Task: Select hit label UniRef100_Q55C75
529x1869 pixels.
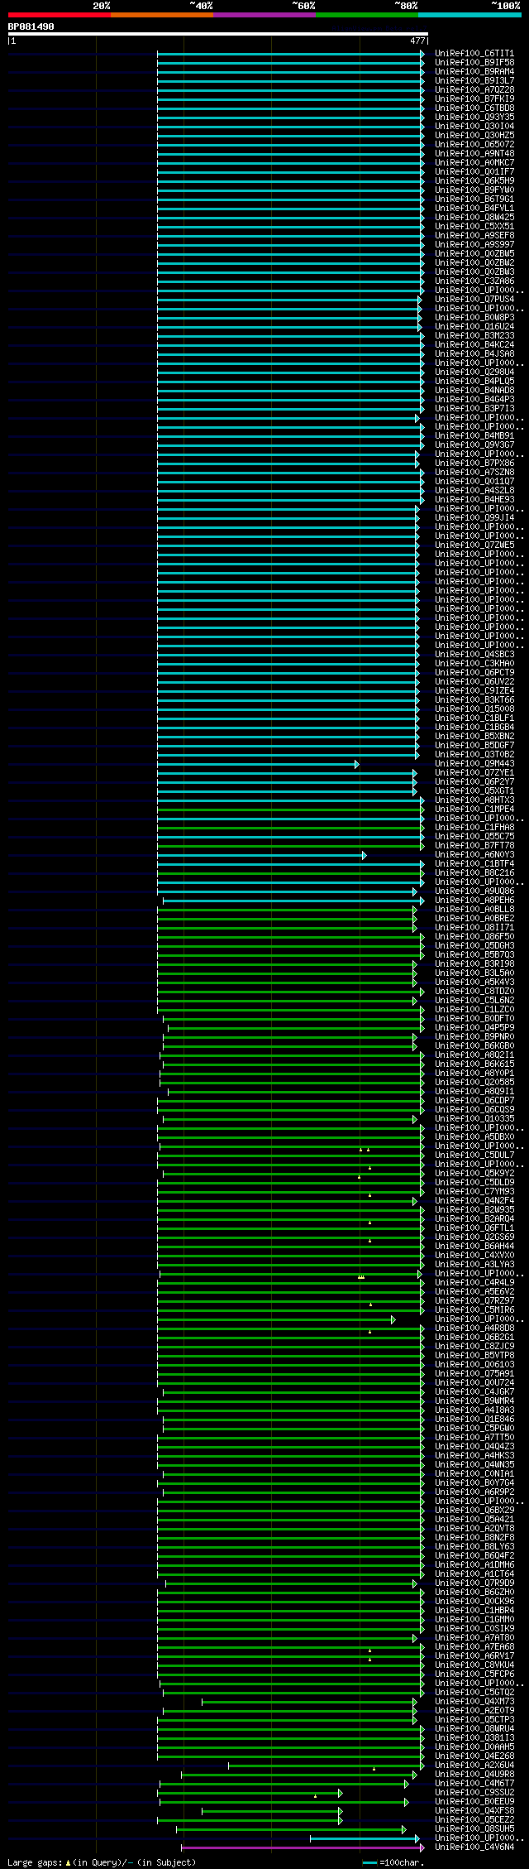Action: click(474, 836)
